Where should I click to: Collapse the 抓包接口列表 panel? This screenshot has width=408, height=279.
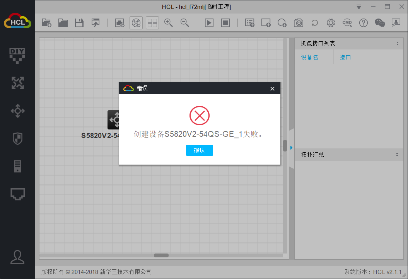coord(397,44)
